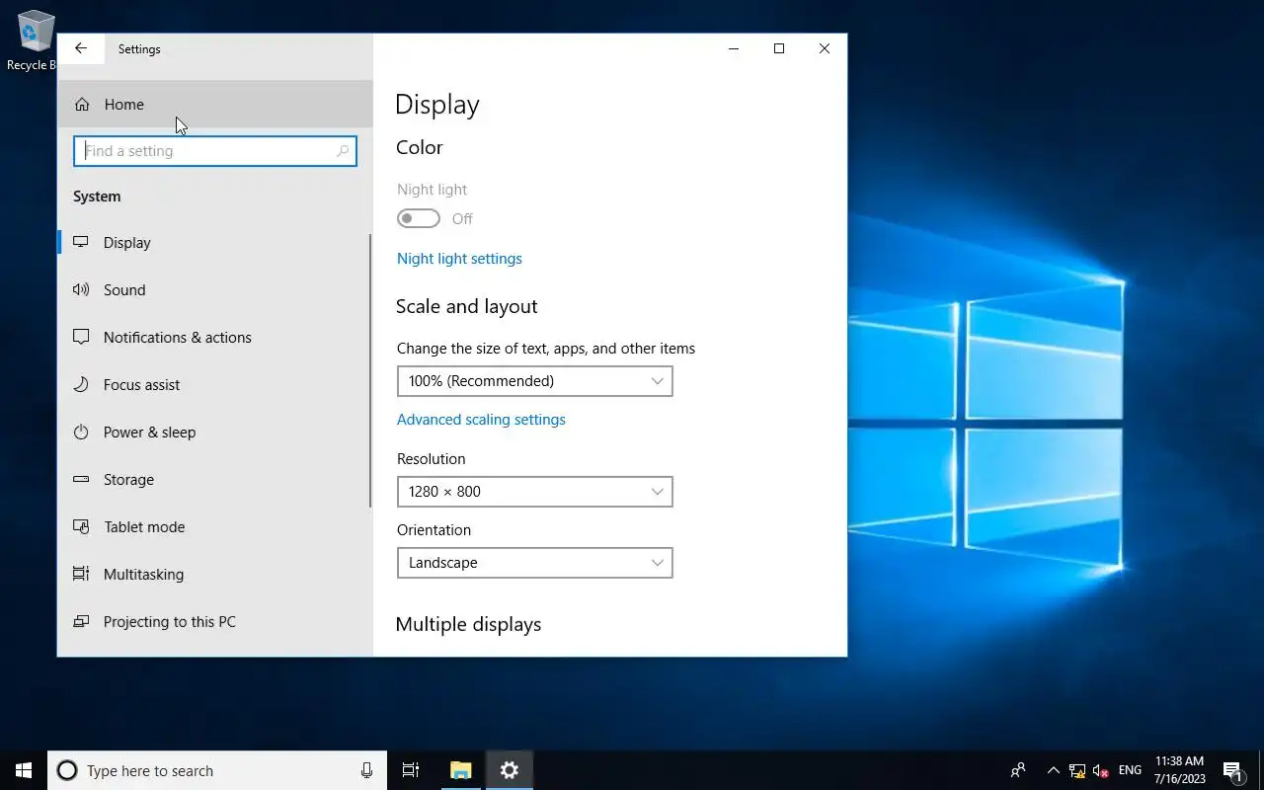Open the People icon in system tray
This screenshot has height=790, width=1264.
pos(1018,770)
